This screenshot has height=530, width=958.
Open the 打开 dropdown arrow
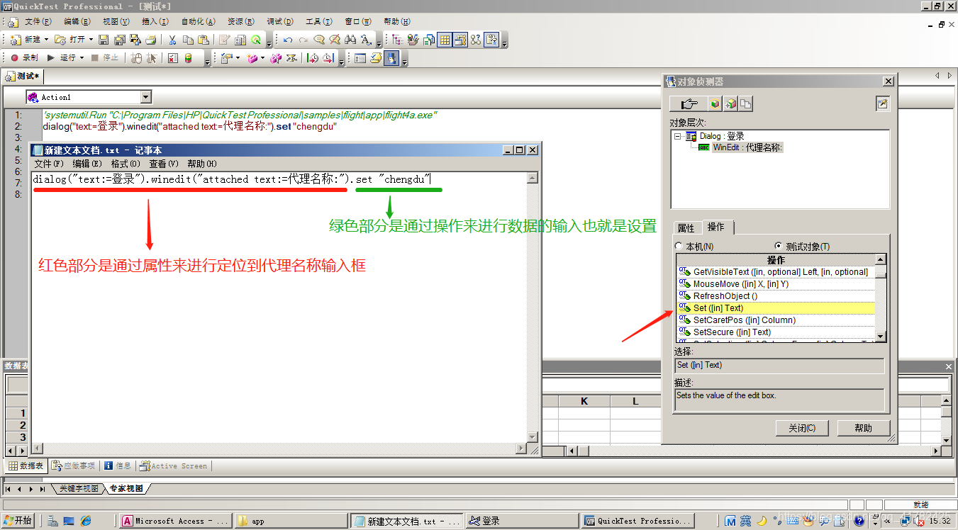click(91, 40)
